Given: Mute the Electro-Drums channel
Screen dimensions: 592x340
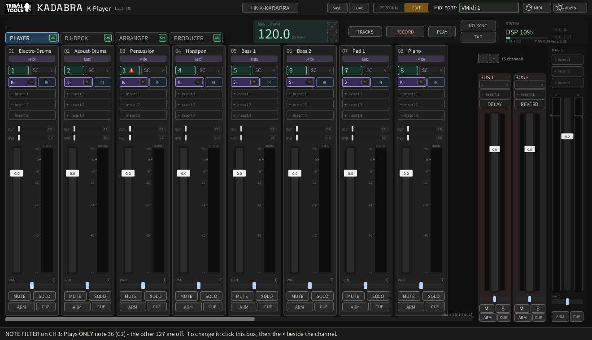Looking at the screenshot, I should coord(20,296).
